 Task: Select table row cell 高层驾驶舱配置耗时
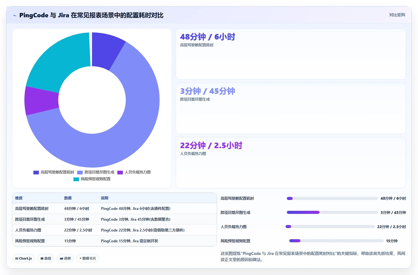[x=32, y=209]
